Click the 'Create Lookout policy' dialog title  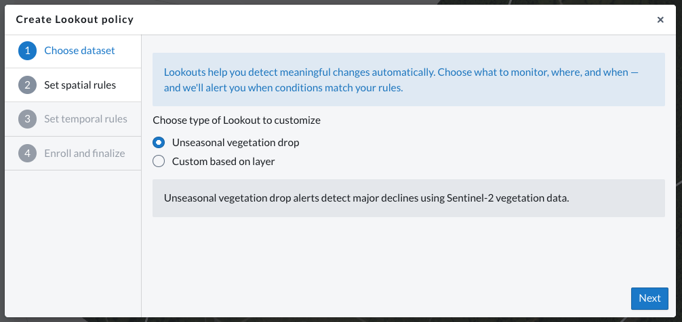pos(75,20)
